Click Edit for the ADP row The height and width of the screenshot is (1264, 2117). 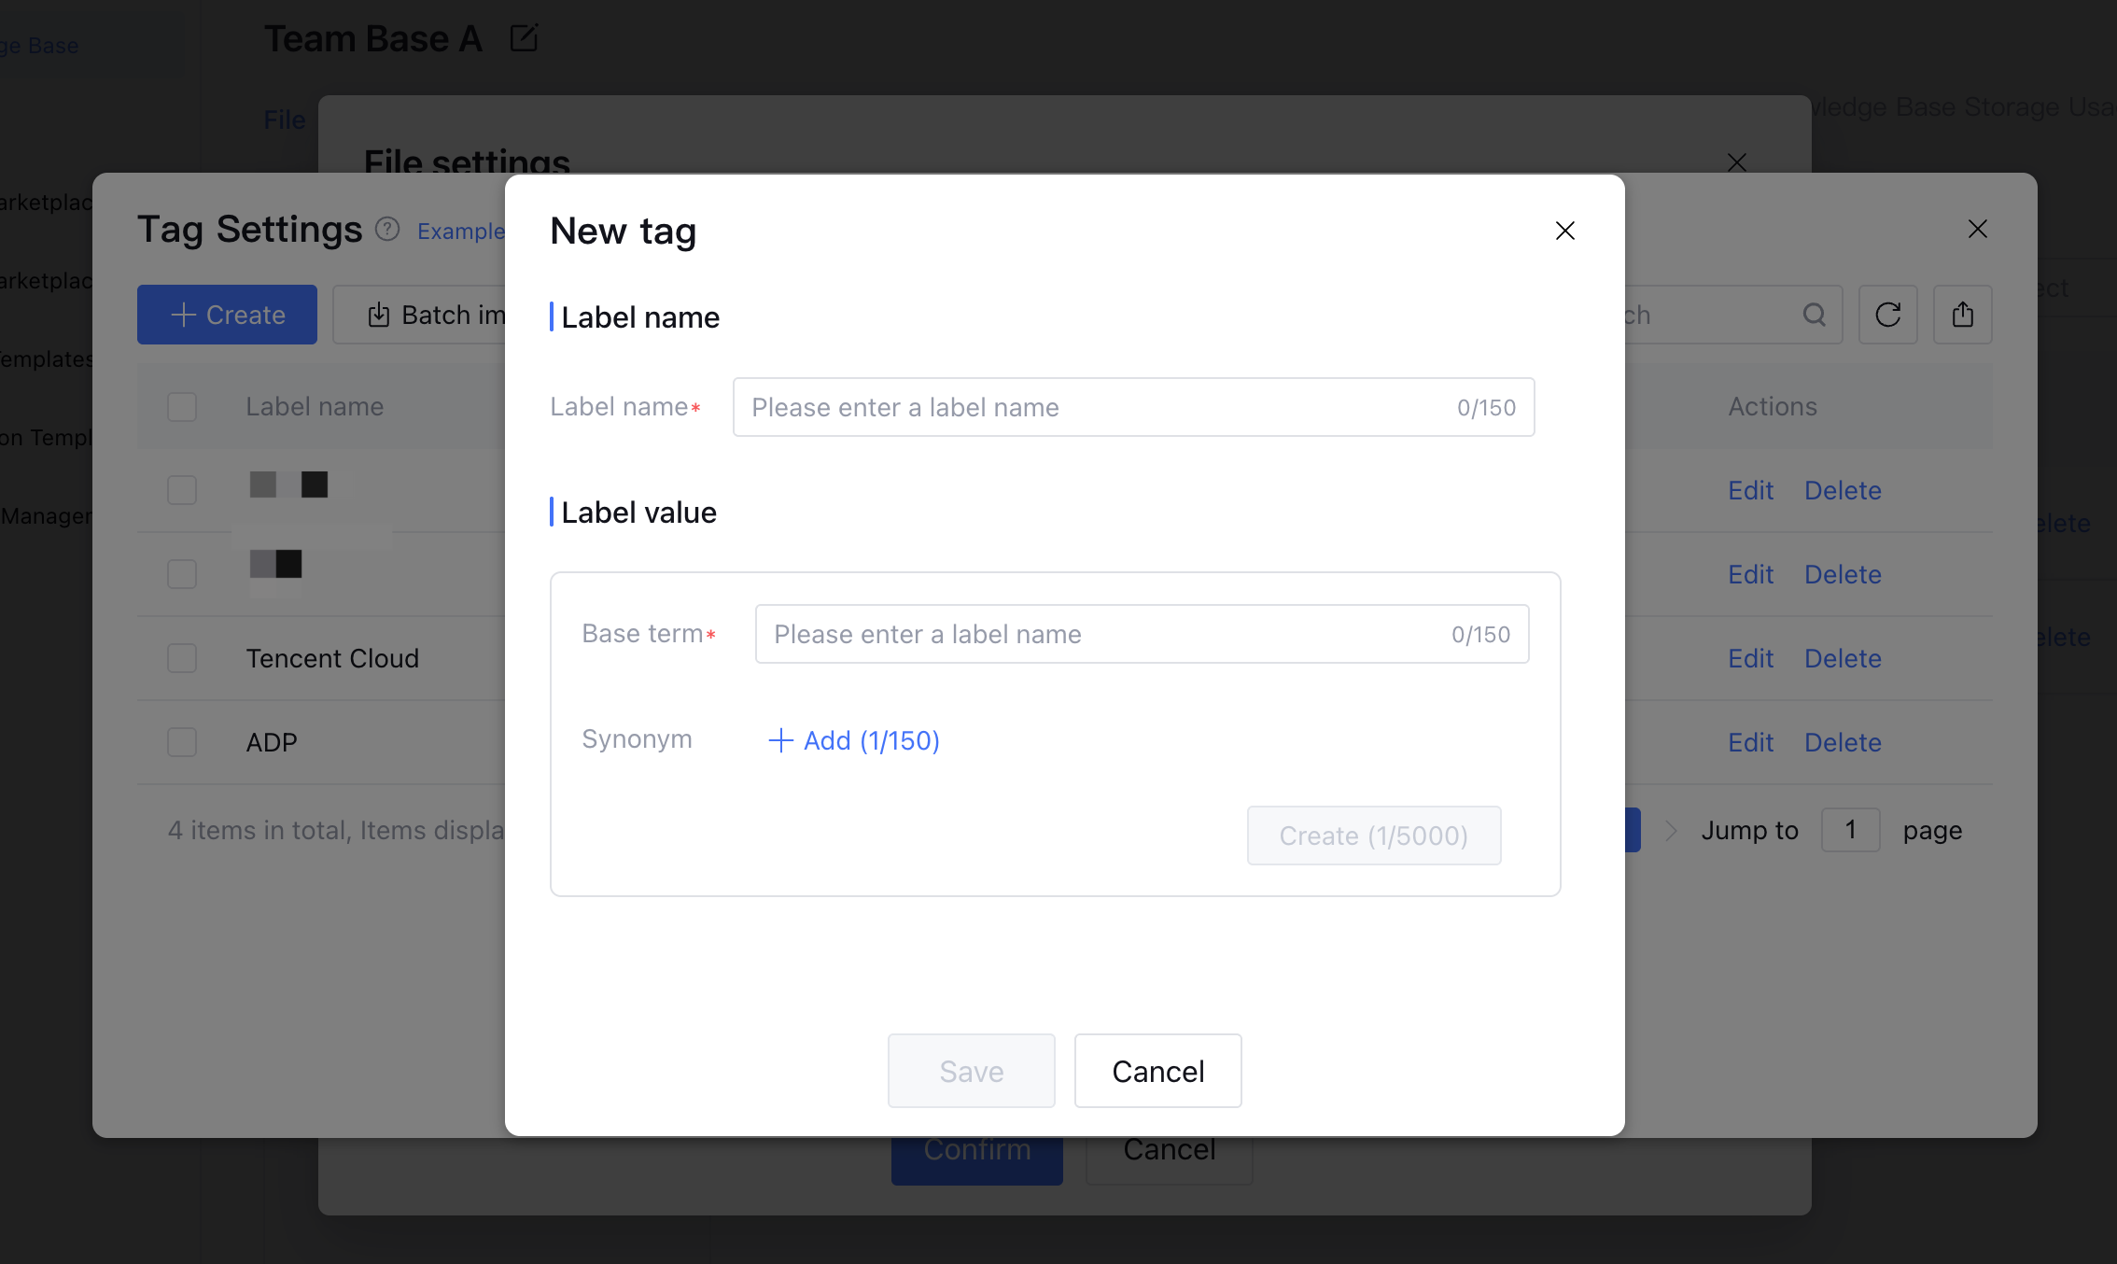coord(1750,742)
